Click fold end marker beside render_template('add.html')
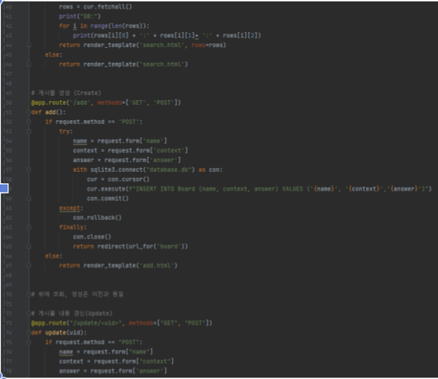Screen dimensions: 438x379 pos(28,265)
